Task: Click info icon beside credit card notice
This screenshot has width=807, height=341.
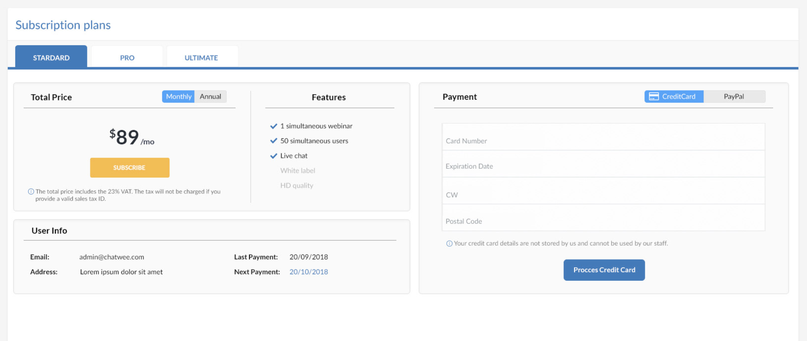Action: click(x=449, y=244)
